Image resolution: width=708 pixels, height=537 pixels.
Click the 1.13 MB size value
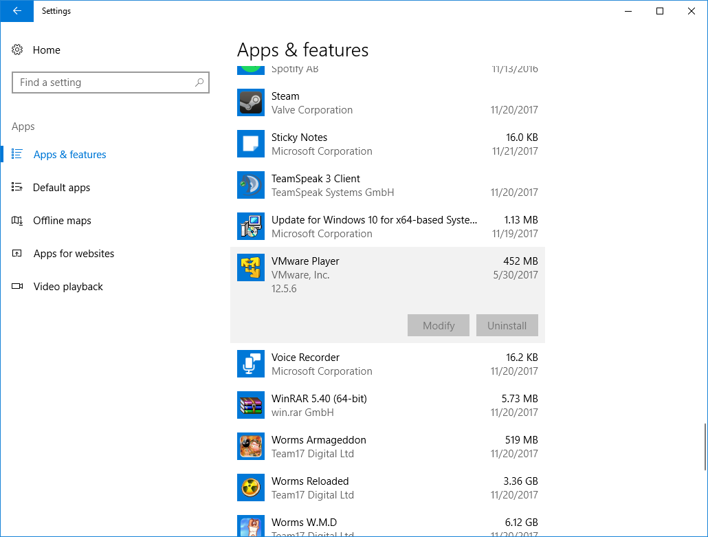coord(521,220)
